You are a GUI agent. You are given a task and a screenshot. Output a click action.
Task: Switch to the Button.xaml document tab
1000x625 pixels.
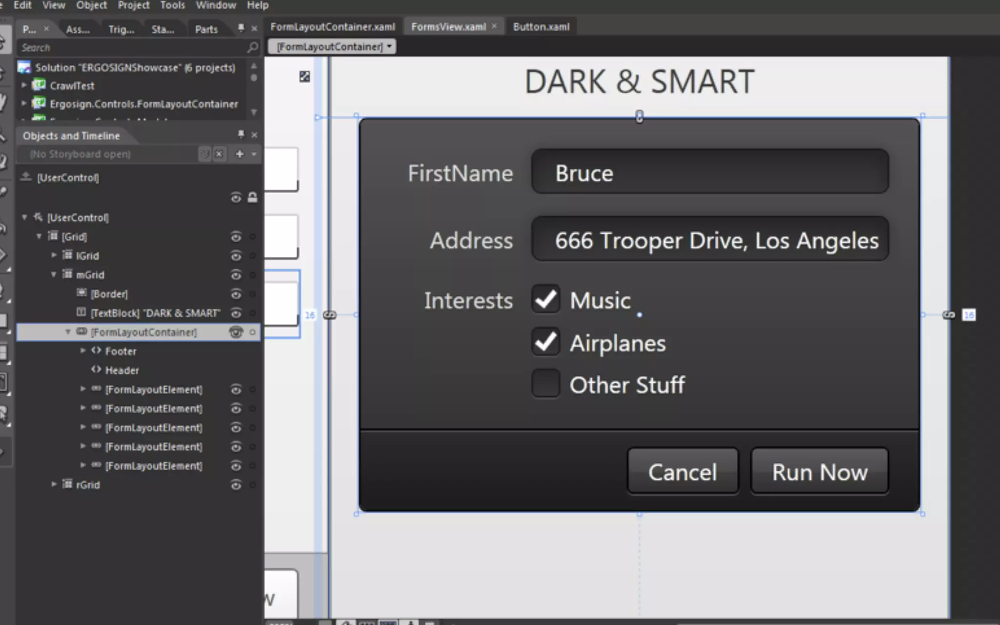pos(541,27)
